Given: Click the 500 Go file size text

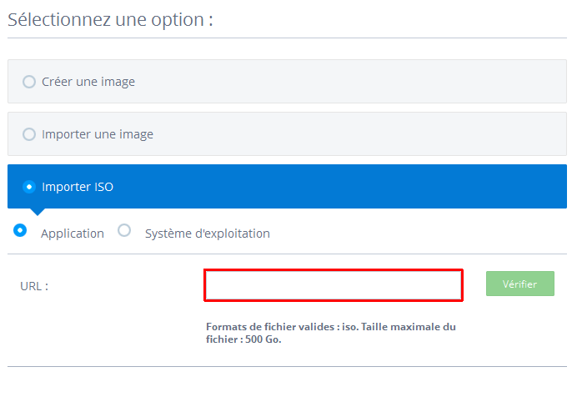Looking at the screenshot, I should click(x=263, y=339).
